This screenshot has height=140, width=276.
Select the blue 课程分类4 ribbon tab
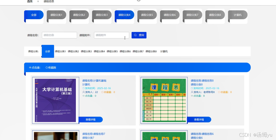124,15
